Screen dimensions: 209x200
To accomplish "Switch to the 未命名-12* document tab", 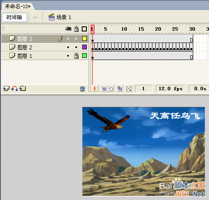I will pos(17,6).
